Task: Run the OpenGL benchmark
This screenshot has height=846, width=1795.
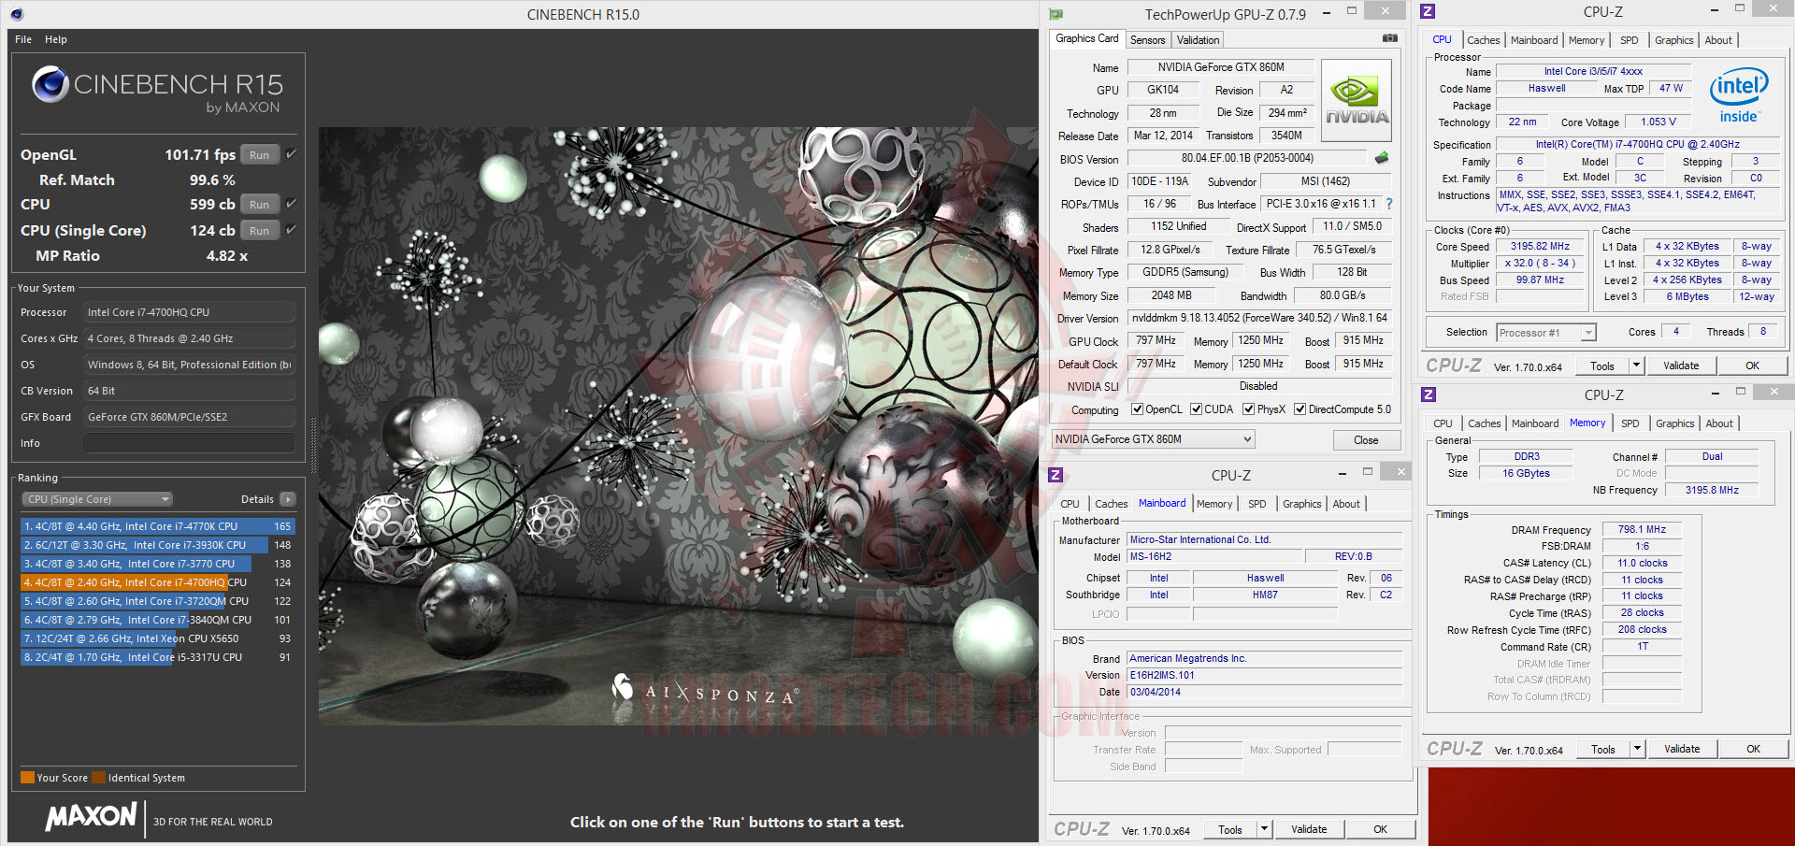Action: pyautogui.click(x=260, y=155)
